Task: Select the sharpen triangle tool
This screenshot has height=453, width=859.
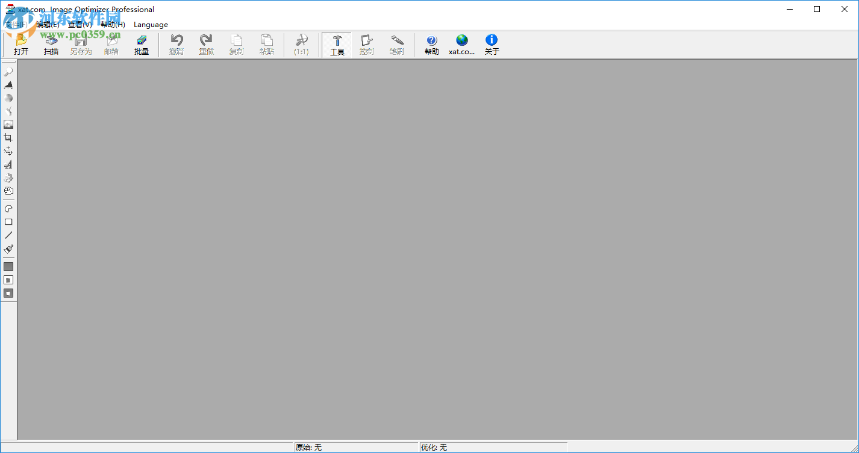Action: pyautogui.click(x=8, y=84)
